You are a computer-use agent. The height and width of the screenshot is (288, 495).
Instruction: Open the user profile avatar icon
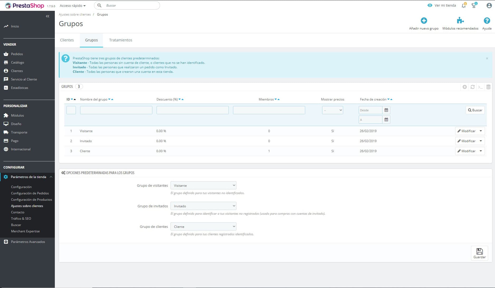click(x=489, y=6)
